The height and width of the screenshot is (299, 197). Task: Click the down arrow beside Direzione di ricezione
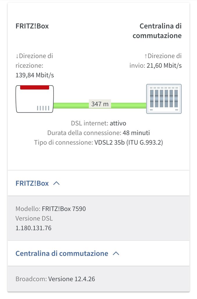coord(17,56)
